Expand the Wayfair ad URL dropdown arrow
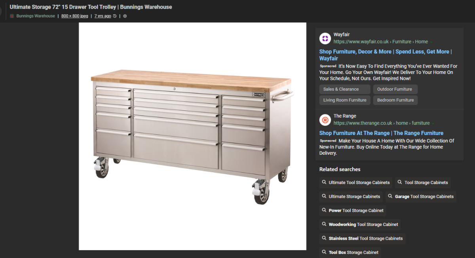 [431, 42]
